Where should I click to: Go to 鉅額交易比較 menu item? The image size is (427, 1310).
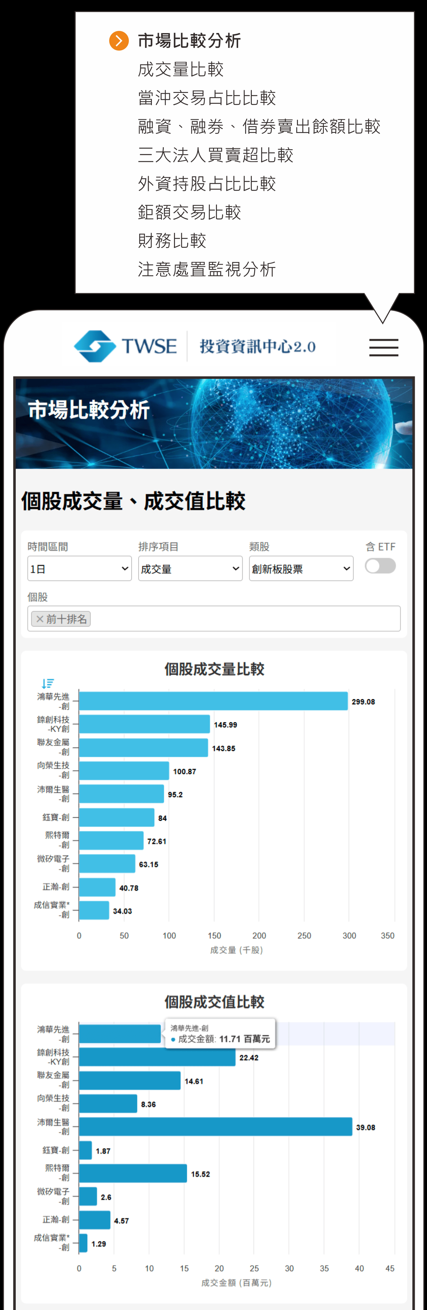189,212
